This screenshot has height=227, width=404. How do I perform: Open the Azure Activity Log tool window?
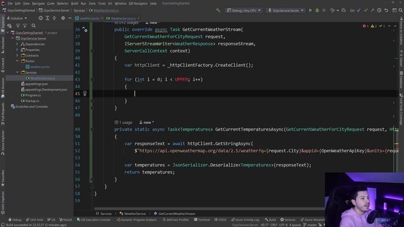tap(246, 220)
